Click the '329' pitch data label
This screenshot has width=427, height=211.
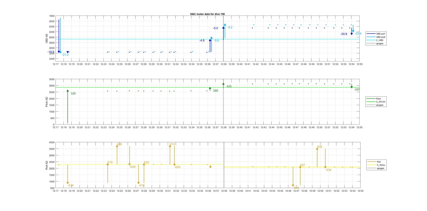(73, 93)
